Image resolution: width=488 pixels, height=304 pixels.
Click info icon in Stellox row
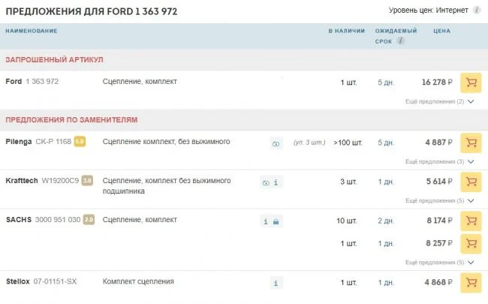point(276,283)
